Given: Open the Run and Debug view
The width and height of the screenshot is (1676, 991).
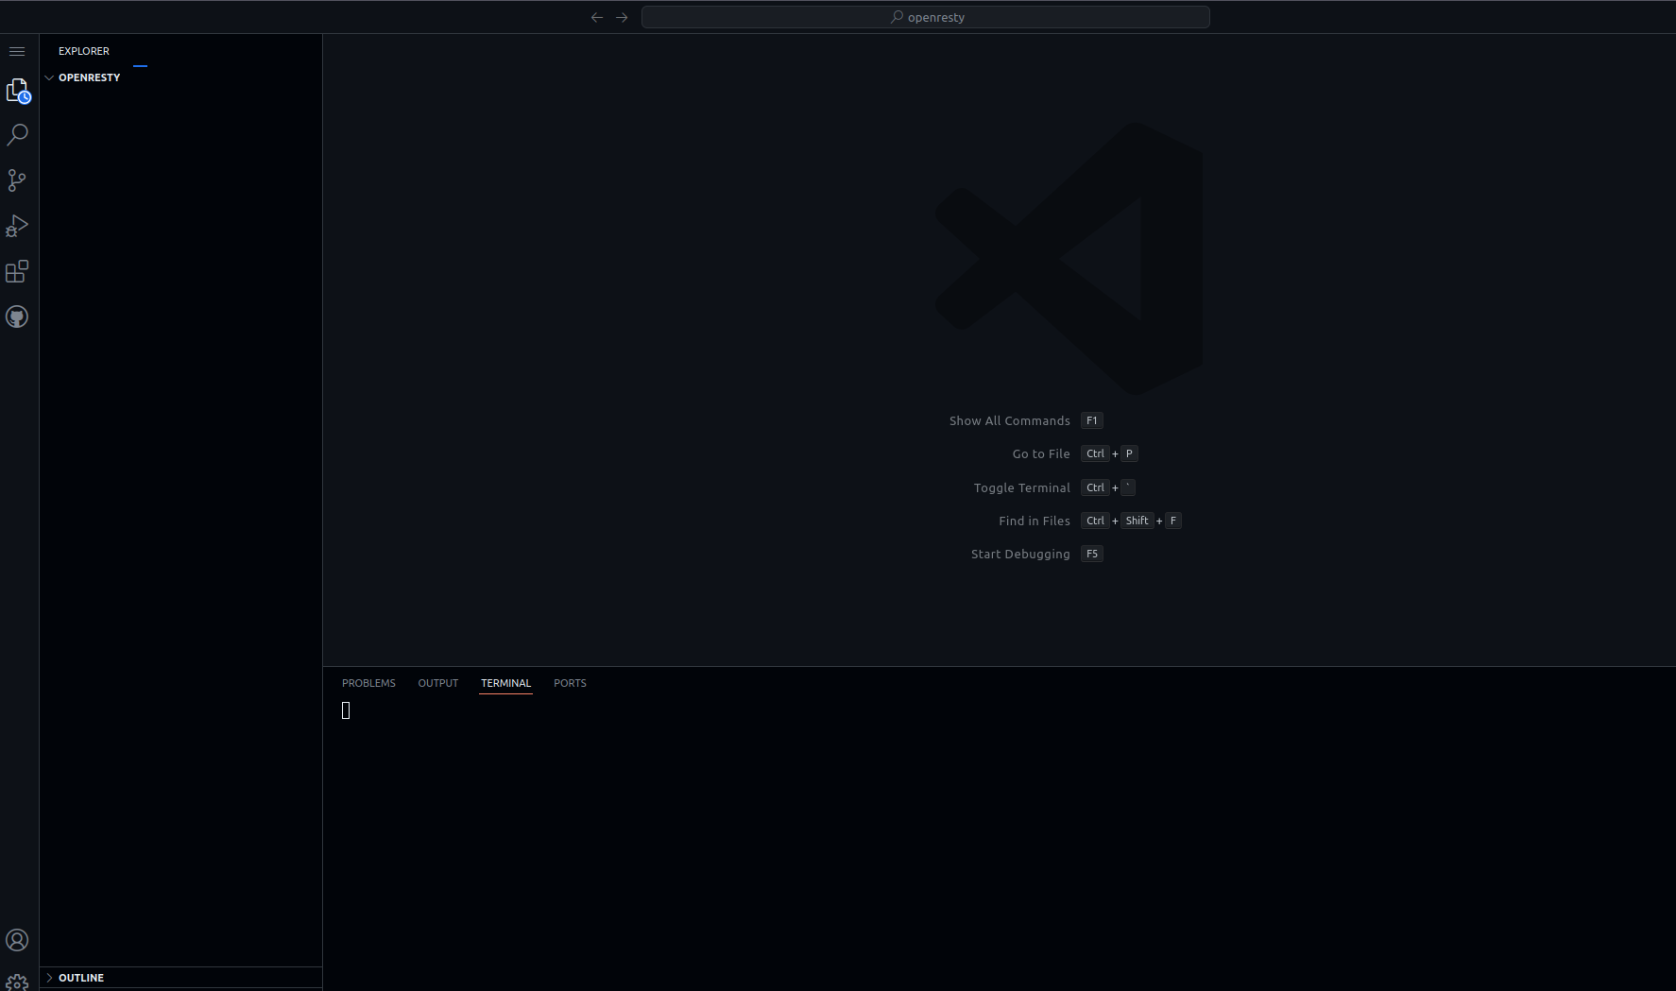Looking at the screenshot, I should coord(17,226).
